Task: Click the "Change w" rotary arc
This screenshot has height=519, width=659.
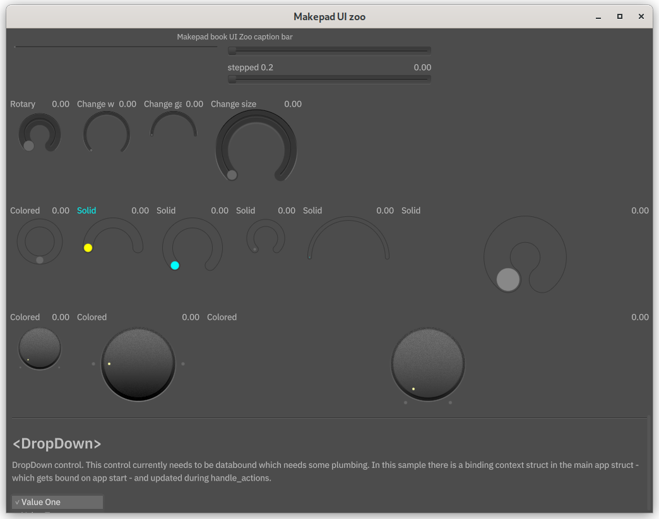Action: (107, 115)
